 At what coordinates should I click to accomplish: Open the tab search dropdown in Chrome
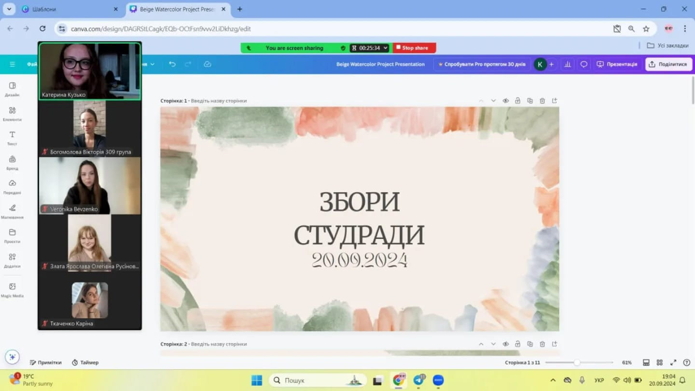click(x=9, y=9)
